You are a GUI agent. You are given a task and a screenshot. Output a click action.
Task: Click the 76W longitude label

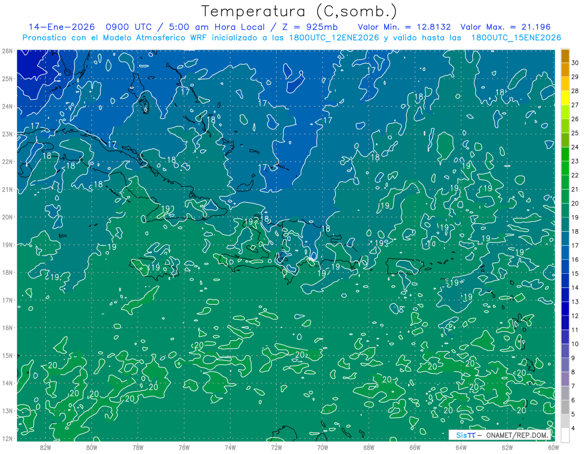tap(184, 447)
